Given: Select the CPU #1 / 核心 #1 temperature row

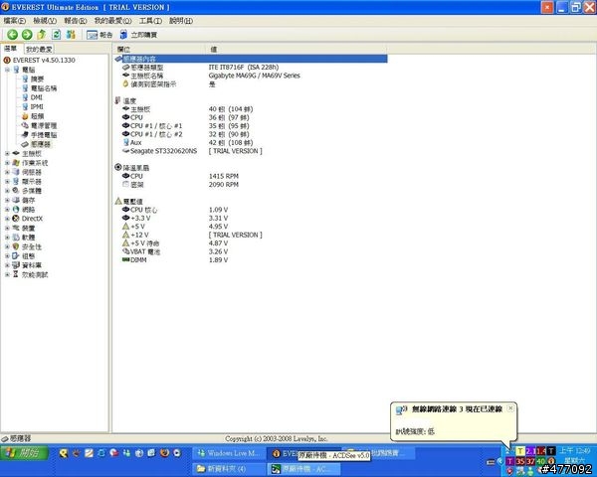Looking at the screenshot, I should pyautogui.click(x=251, y=126).
